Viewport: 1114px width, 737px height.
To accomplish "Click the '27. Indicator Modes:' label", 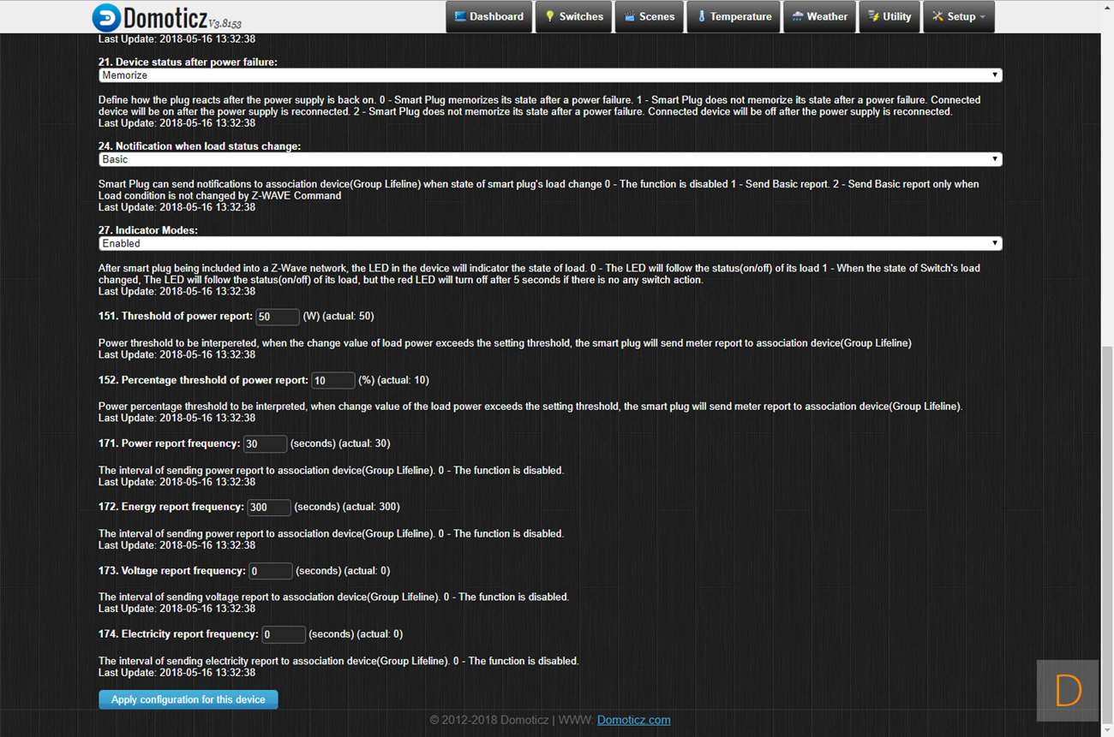I will point(148,230).
